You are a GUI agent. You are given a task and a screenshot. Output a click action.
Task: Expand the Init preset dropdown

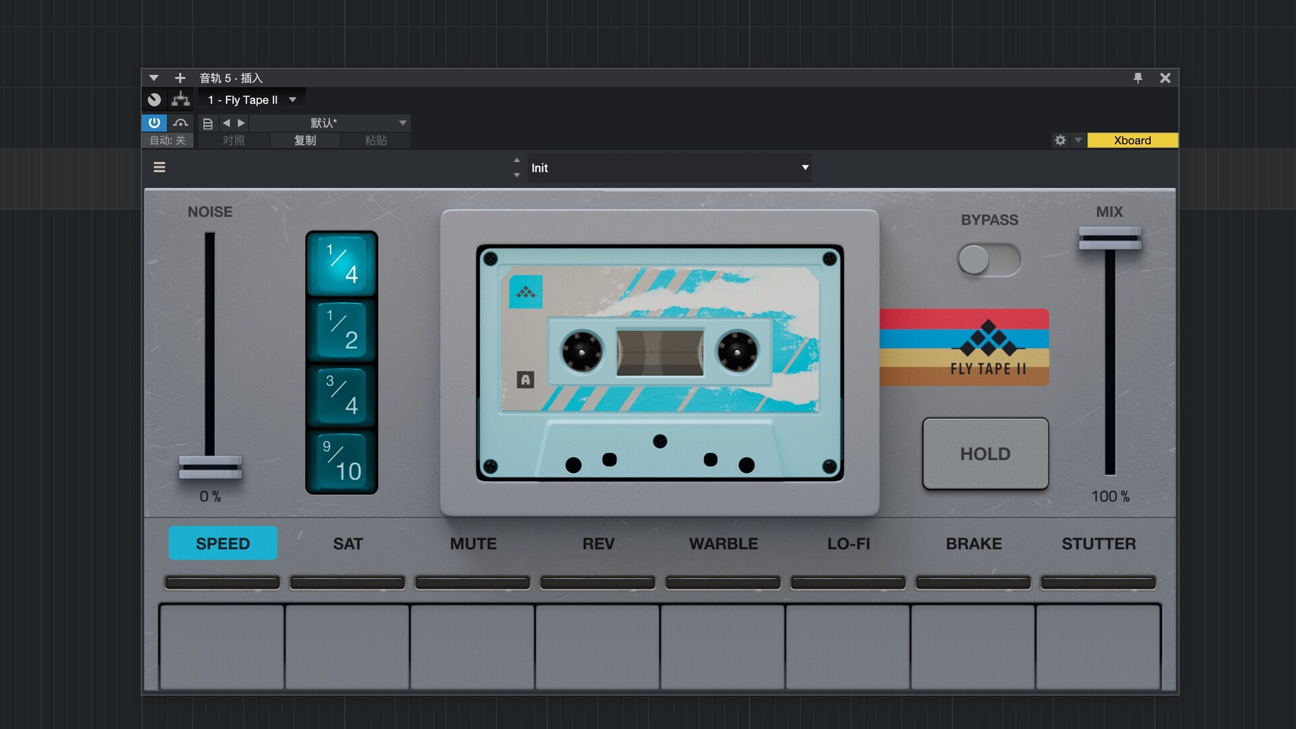805,167
